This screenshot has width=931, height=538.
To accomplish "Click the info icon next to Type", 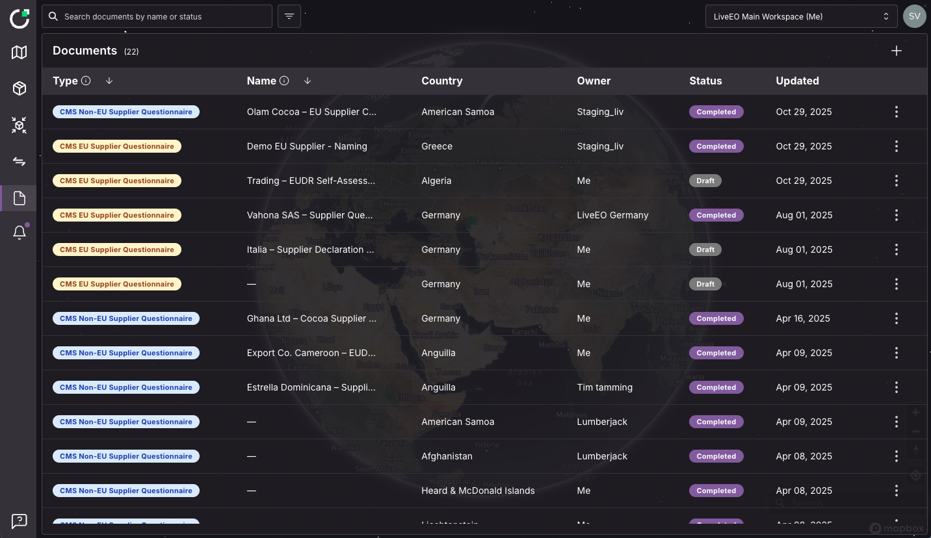I will coord(86,81).
